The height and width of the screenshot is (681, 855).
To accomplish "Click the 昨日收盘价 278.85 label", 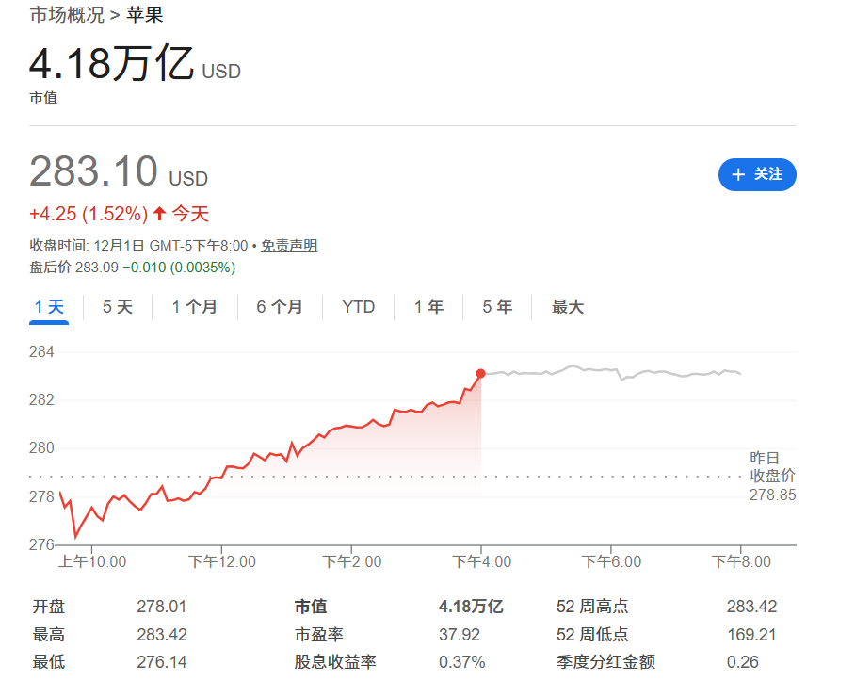I will [x=772, y=476].
